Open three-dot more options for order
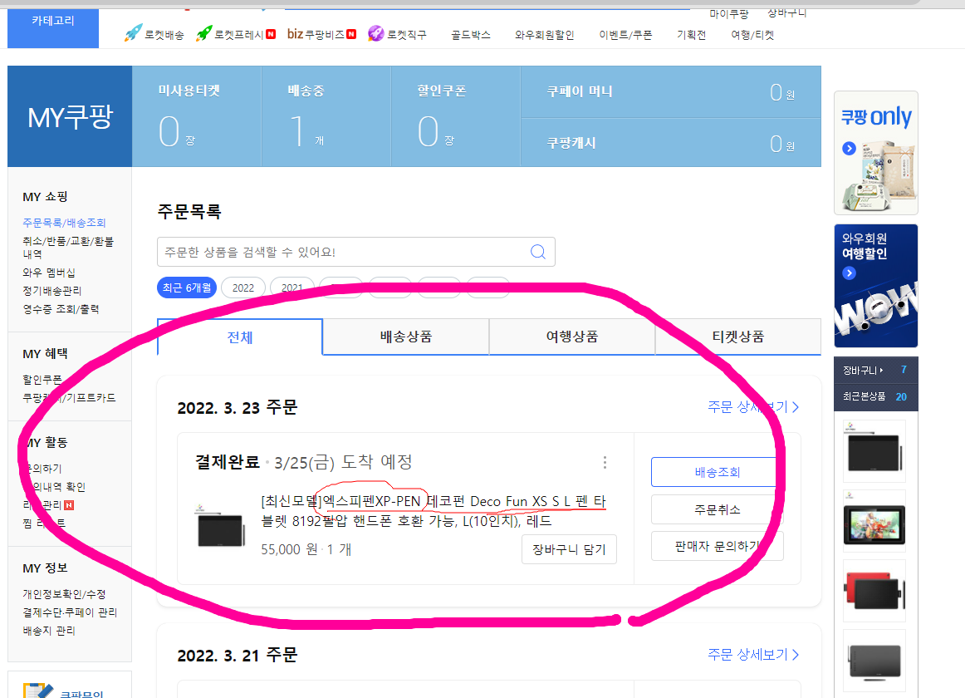The width and height of the screenshot is (965, 698). coord(605,463)
